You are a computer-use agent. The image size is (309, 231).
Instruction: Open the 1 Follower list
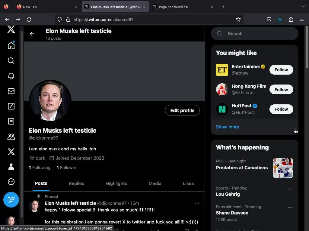pyautogui.click(x=66, y=168)
